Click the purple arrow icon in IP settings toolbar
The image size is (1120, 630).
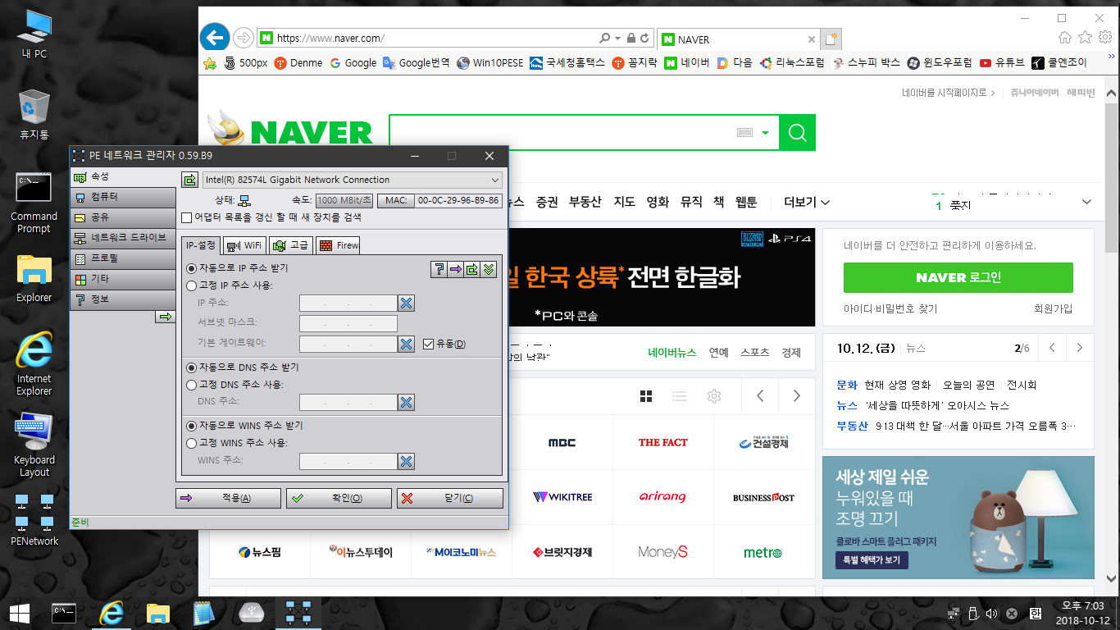pos(456,269)
